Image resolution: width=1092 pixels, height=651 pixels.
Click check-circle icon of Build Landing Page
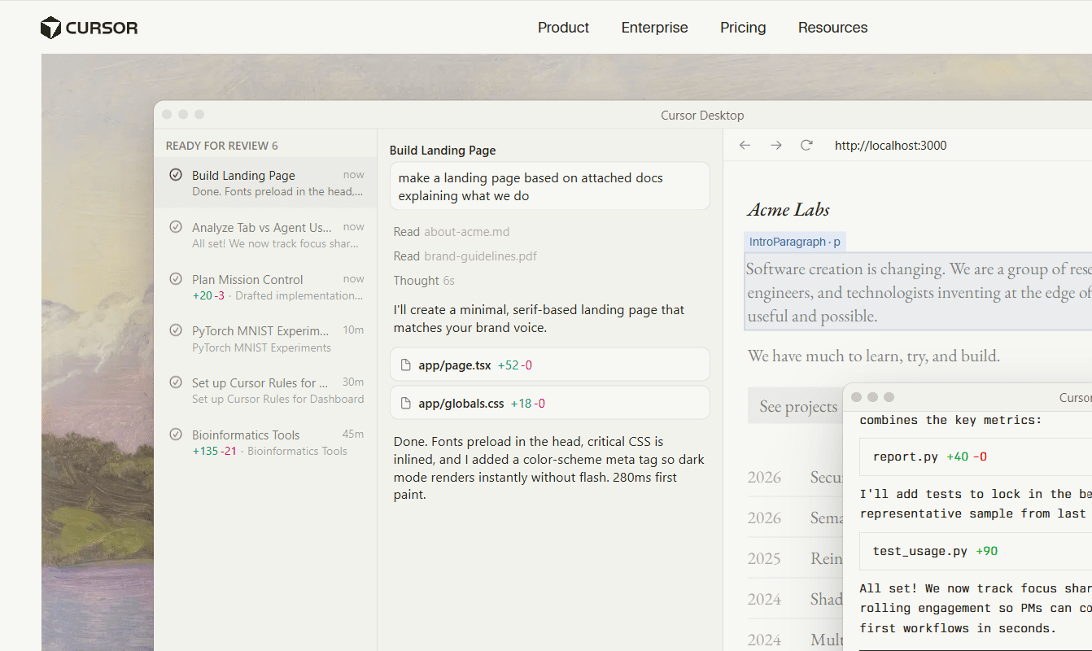click(175, 175)
